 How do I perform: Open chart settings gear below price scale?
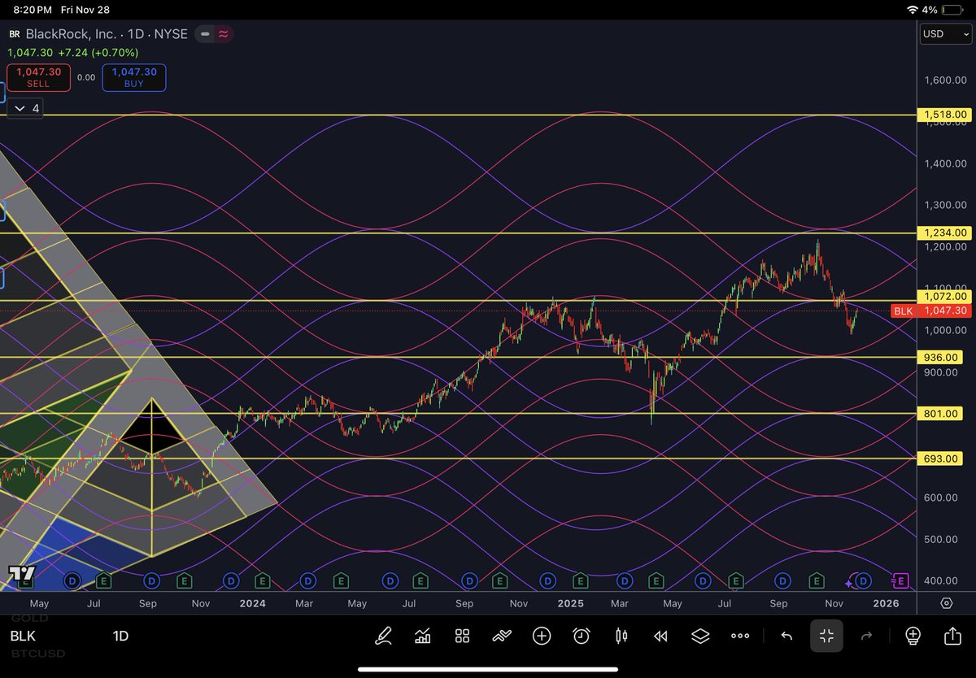point(947,603)
